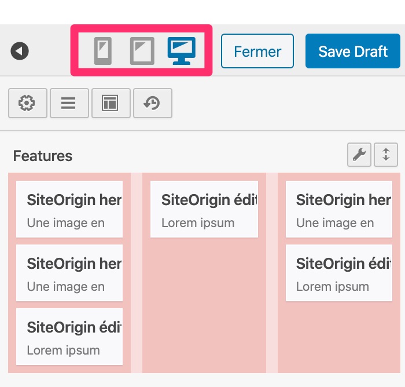The height and width of the screenshot is (387, 405).
Task: Open the Features row wrench menu
Action: [359, 155]
